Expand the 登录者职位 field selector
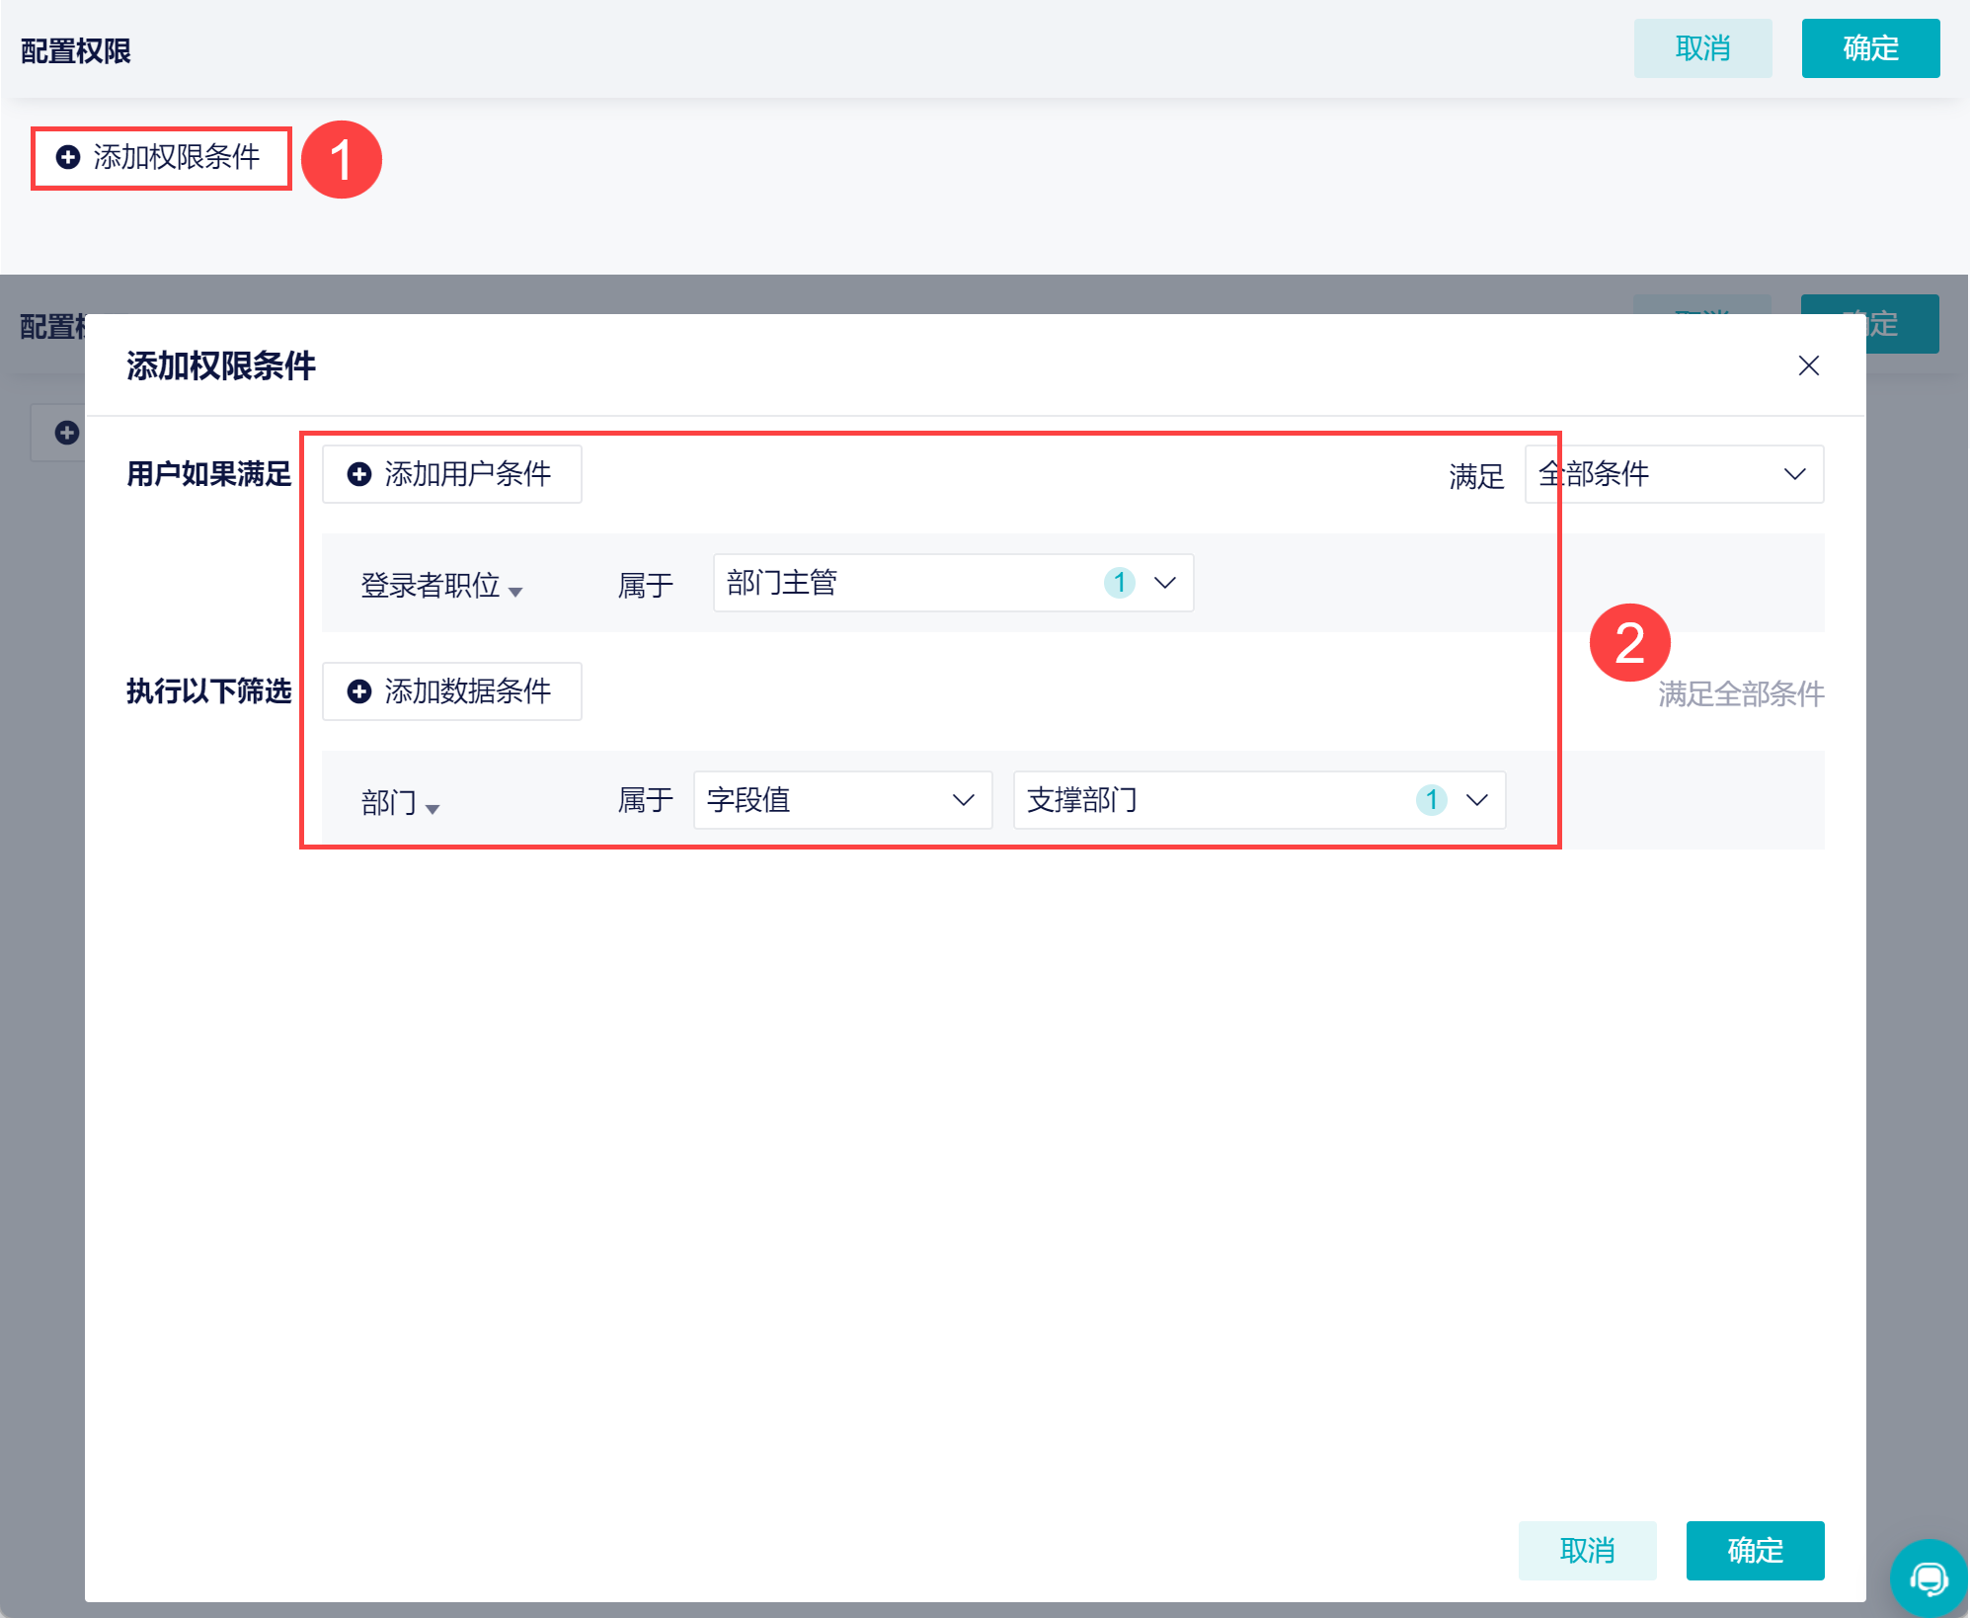1970x1618 pixels. pyautogui.click(x=441, y=586)
